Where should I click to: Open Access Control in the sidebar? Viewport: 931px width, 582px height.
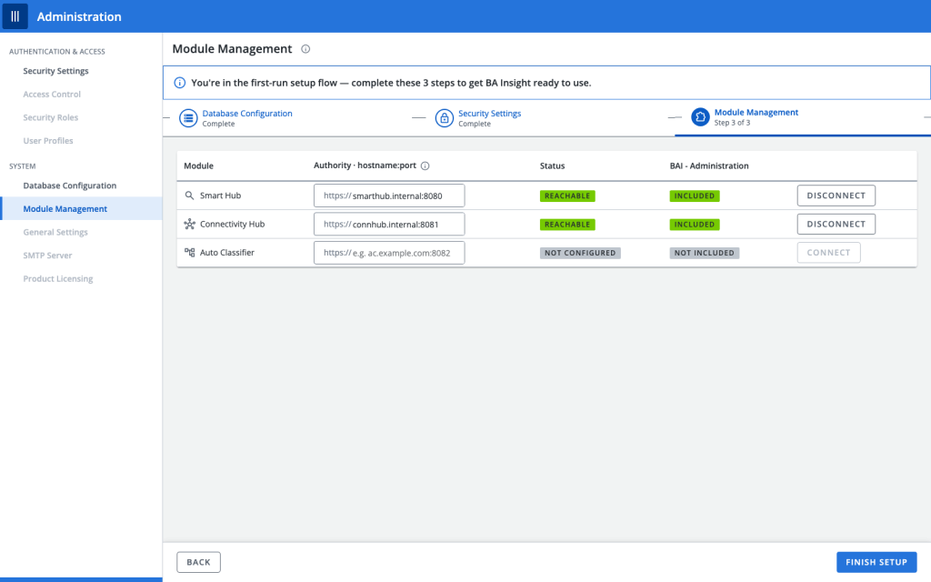click(52, 94)
